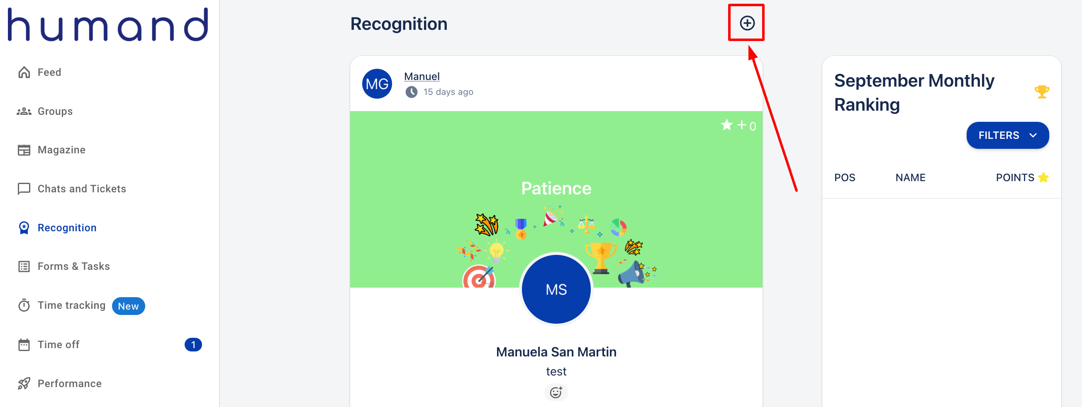
Task: Click the Time tracking stopwatch icon
Action: tap(24, 305)
